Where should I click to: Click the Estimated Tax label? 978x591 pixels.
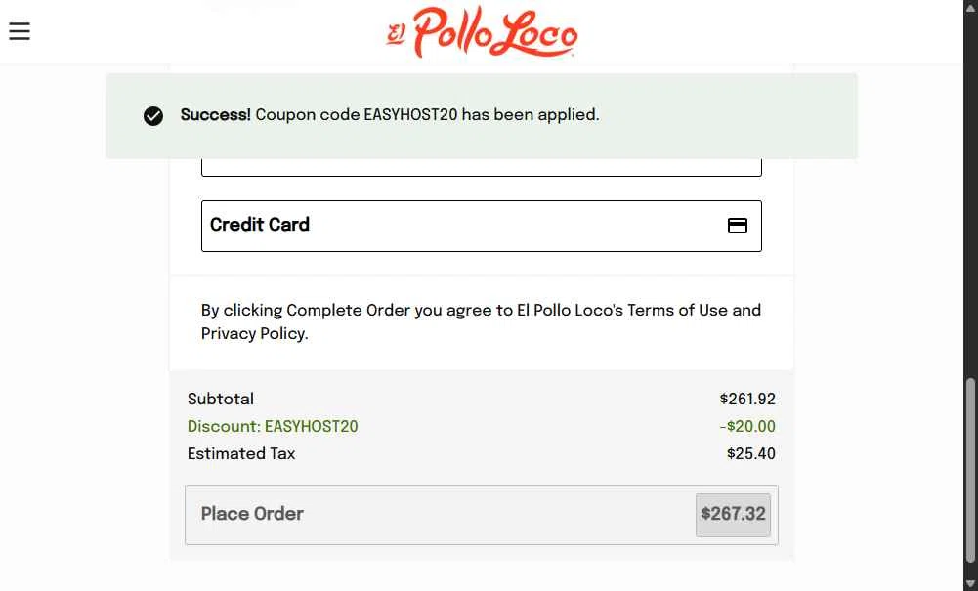point(241,453)
